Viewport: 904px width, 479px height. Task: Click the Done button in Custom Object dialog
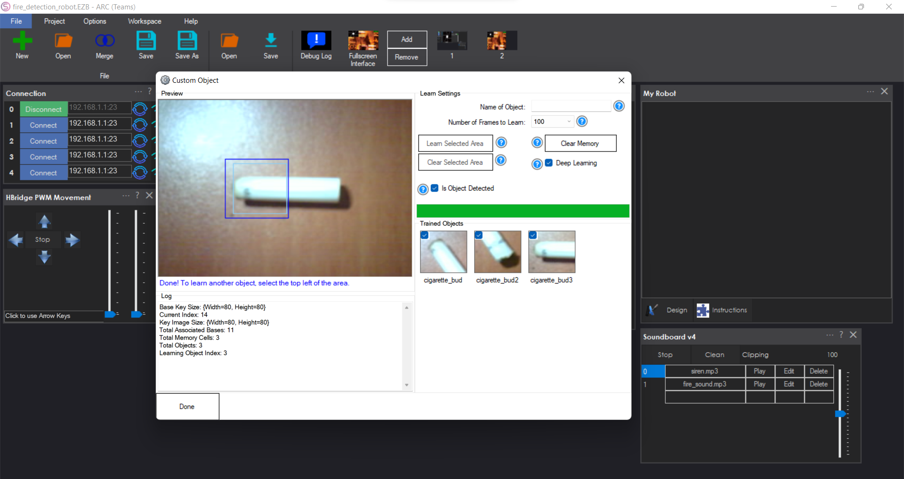point(187,406)
